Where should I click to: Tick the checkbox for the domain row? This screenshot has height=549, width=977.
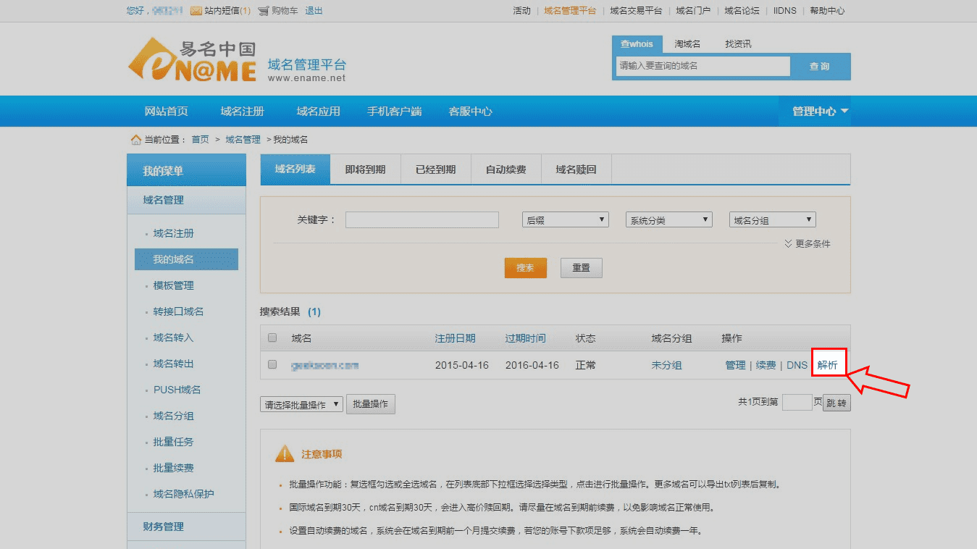click(x=272, y=364)
